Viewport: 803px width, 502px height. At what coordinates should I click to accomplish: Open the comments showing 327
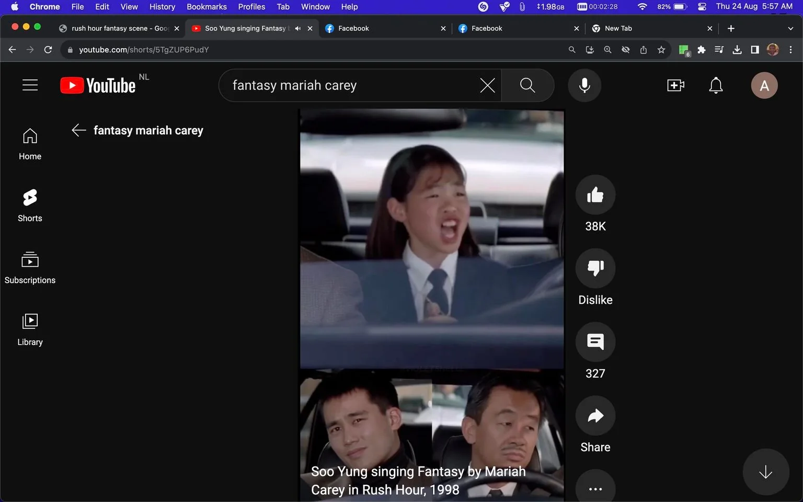coord(595,342)
